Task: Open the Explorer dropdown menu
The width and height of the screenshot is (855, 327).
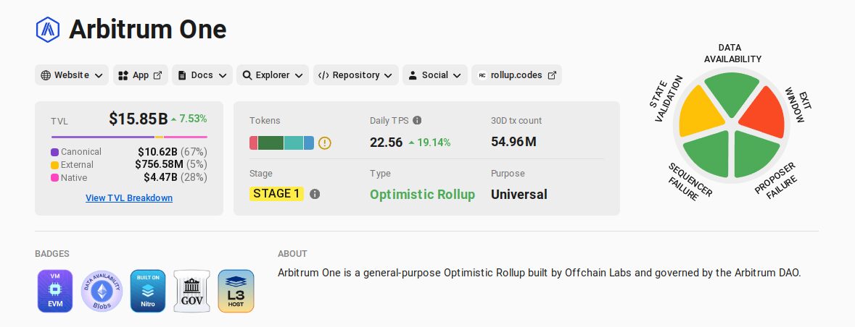Action: click(273, 75)
